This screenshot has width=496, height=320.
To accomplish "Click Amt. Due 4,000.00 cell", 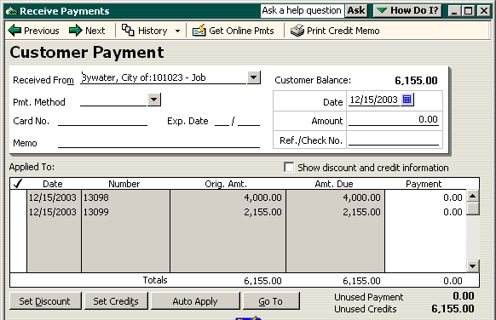I will coord(335,197).
